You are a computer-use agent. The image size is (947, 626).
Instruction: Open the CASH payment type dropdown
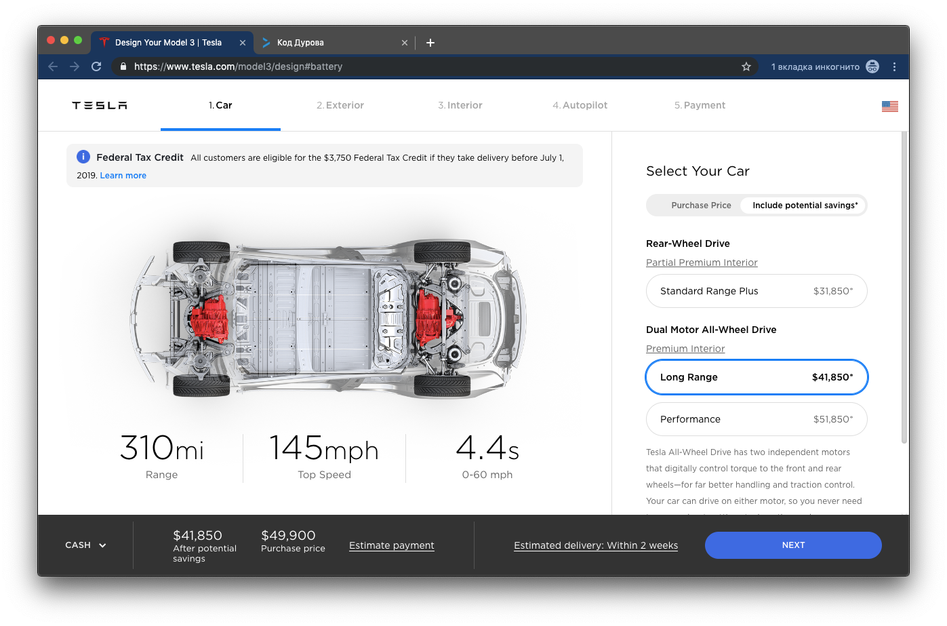(85, 545)
